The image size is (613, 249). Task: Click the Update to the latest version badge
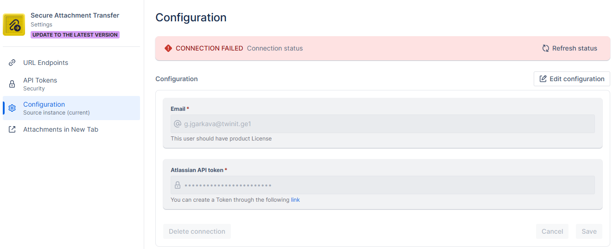(75, 35)
